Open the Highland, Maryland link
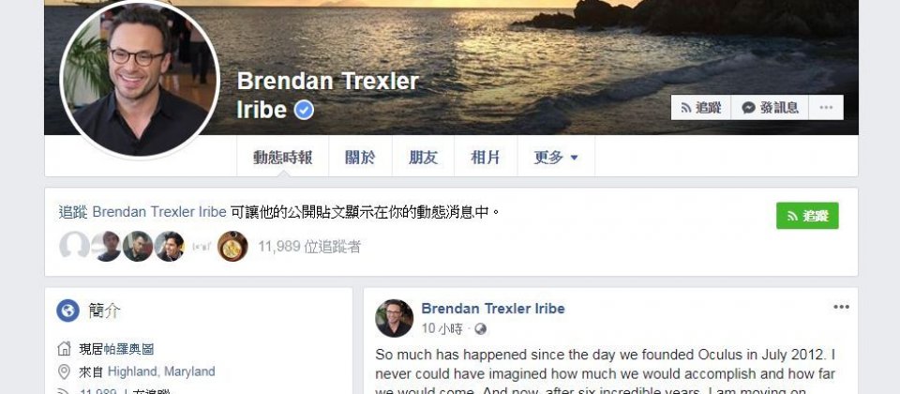Image resolution: width=900 pixels, height=394 pixels. [161, 371]
